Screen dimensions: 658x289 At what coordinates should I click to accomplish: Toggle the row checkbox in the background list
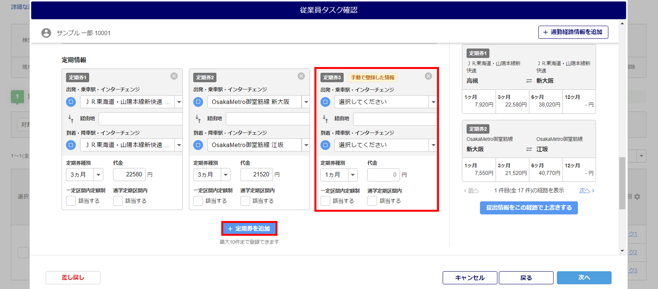23,252
